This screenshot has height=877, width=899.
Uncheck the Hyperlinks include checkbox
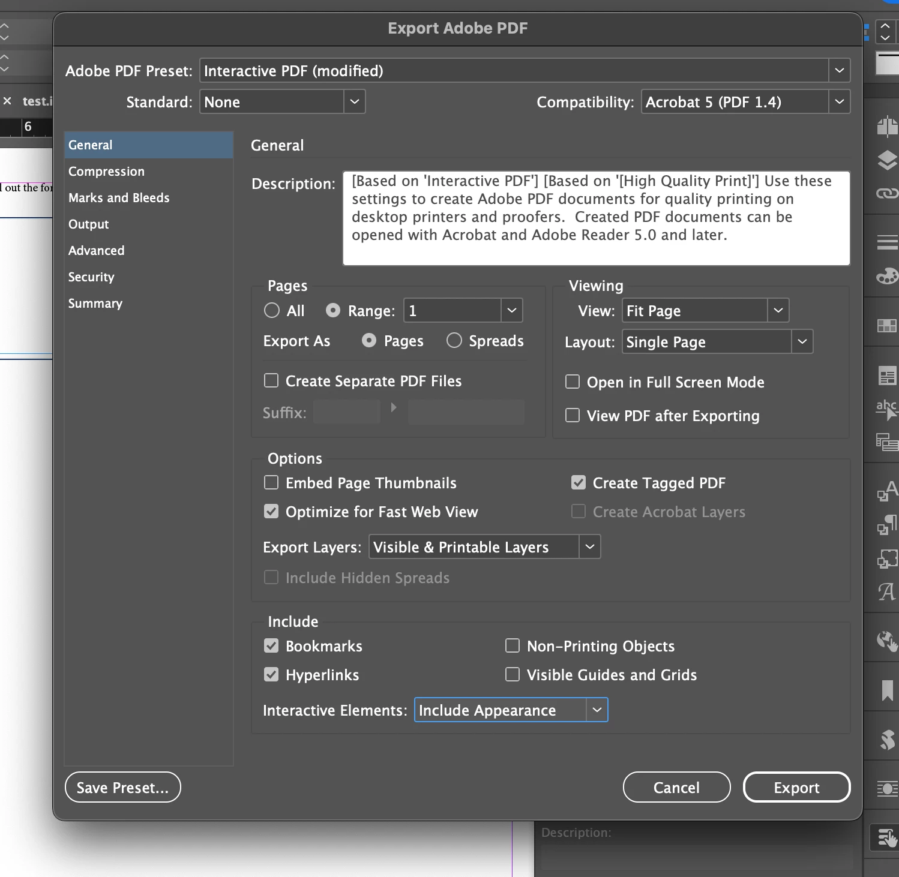point(271,674)
